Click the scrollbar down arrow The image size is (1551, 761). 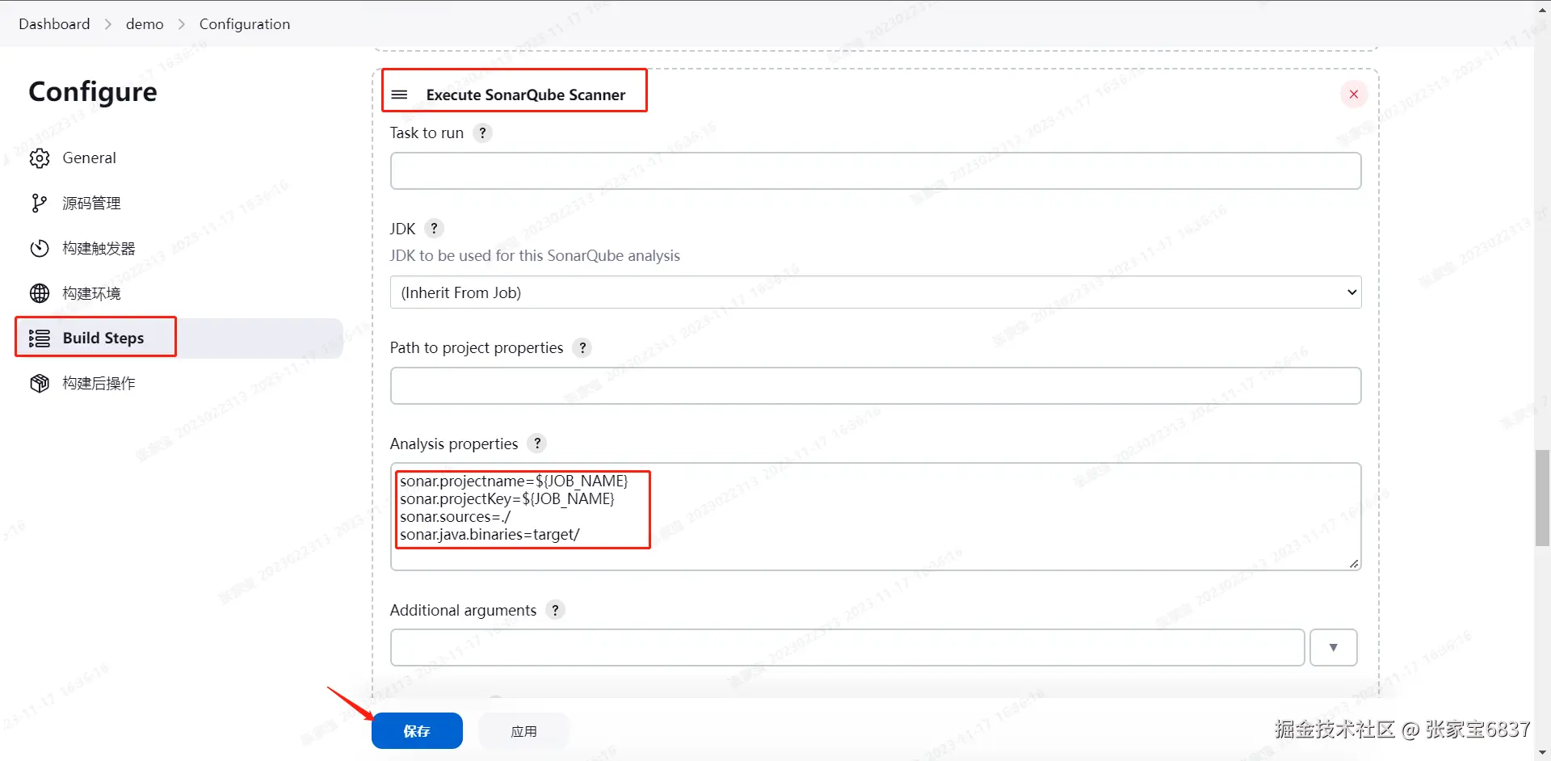[x=1542, y=753]
